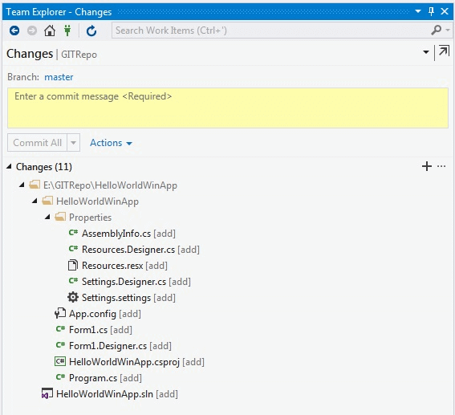The image size is (455, 415).
Task: Open the Changes page title dropdown
Action: [x=425, y=52]
